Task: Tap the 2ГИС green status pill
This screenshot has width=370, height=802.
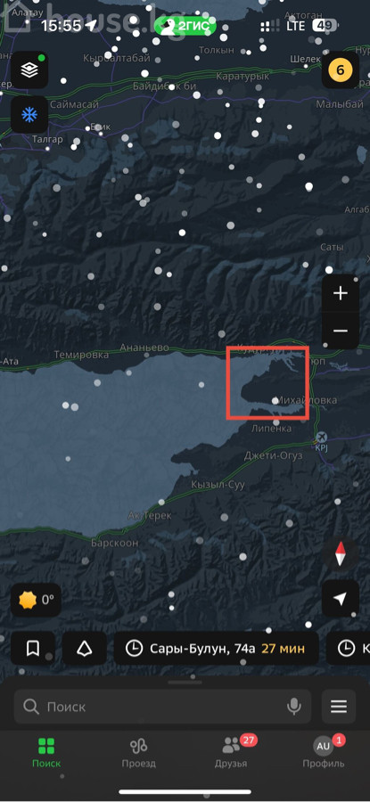Action: [185, 26]
